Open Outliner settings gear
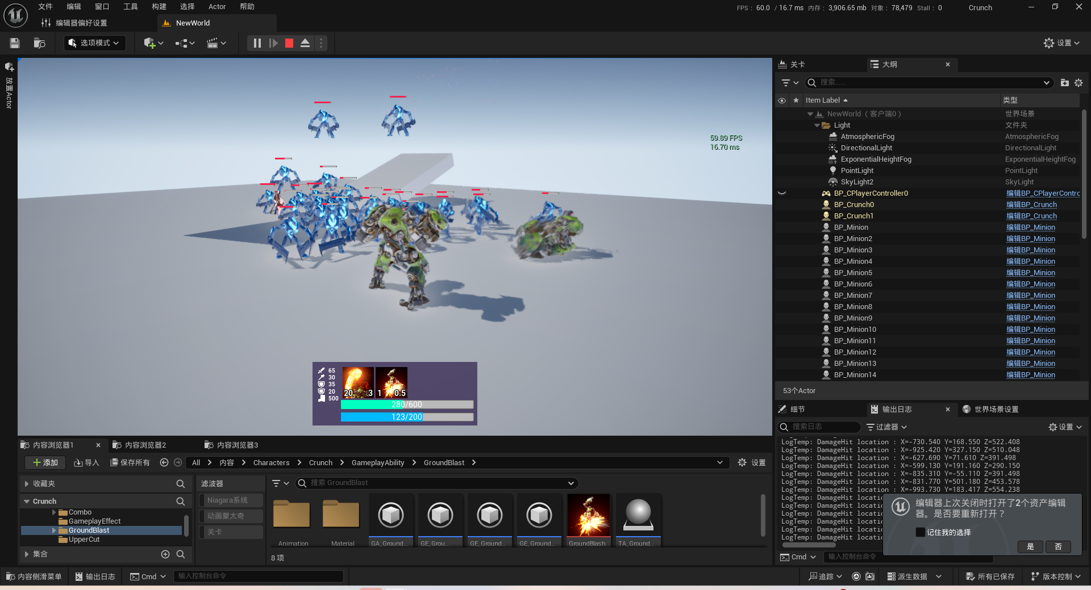This screenshot has height=590, width=1091. (1078, 83)
